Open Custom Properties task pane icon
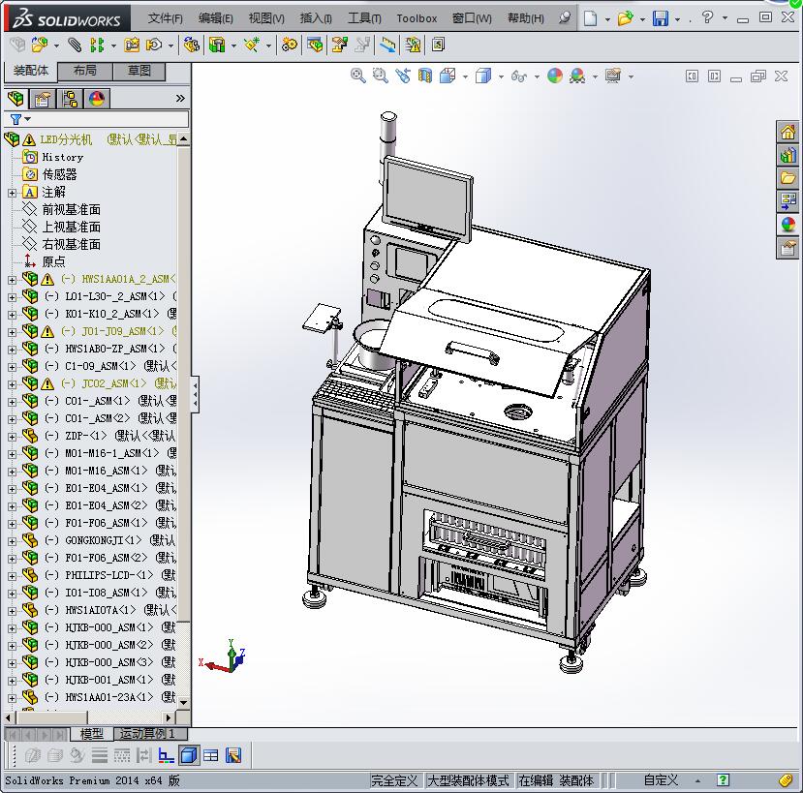The width and height of the screenshot is (803, 793). [x=788, y=248]
